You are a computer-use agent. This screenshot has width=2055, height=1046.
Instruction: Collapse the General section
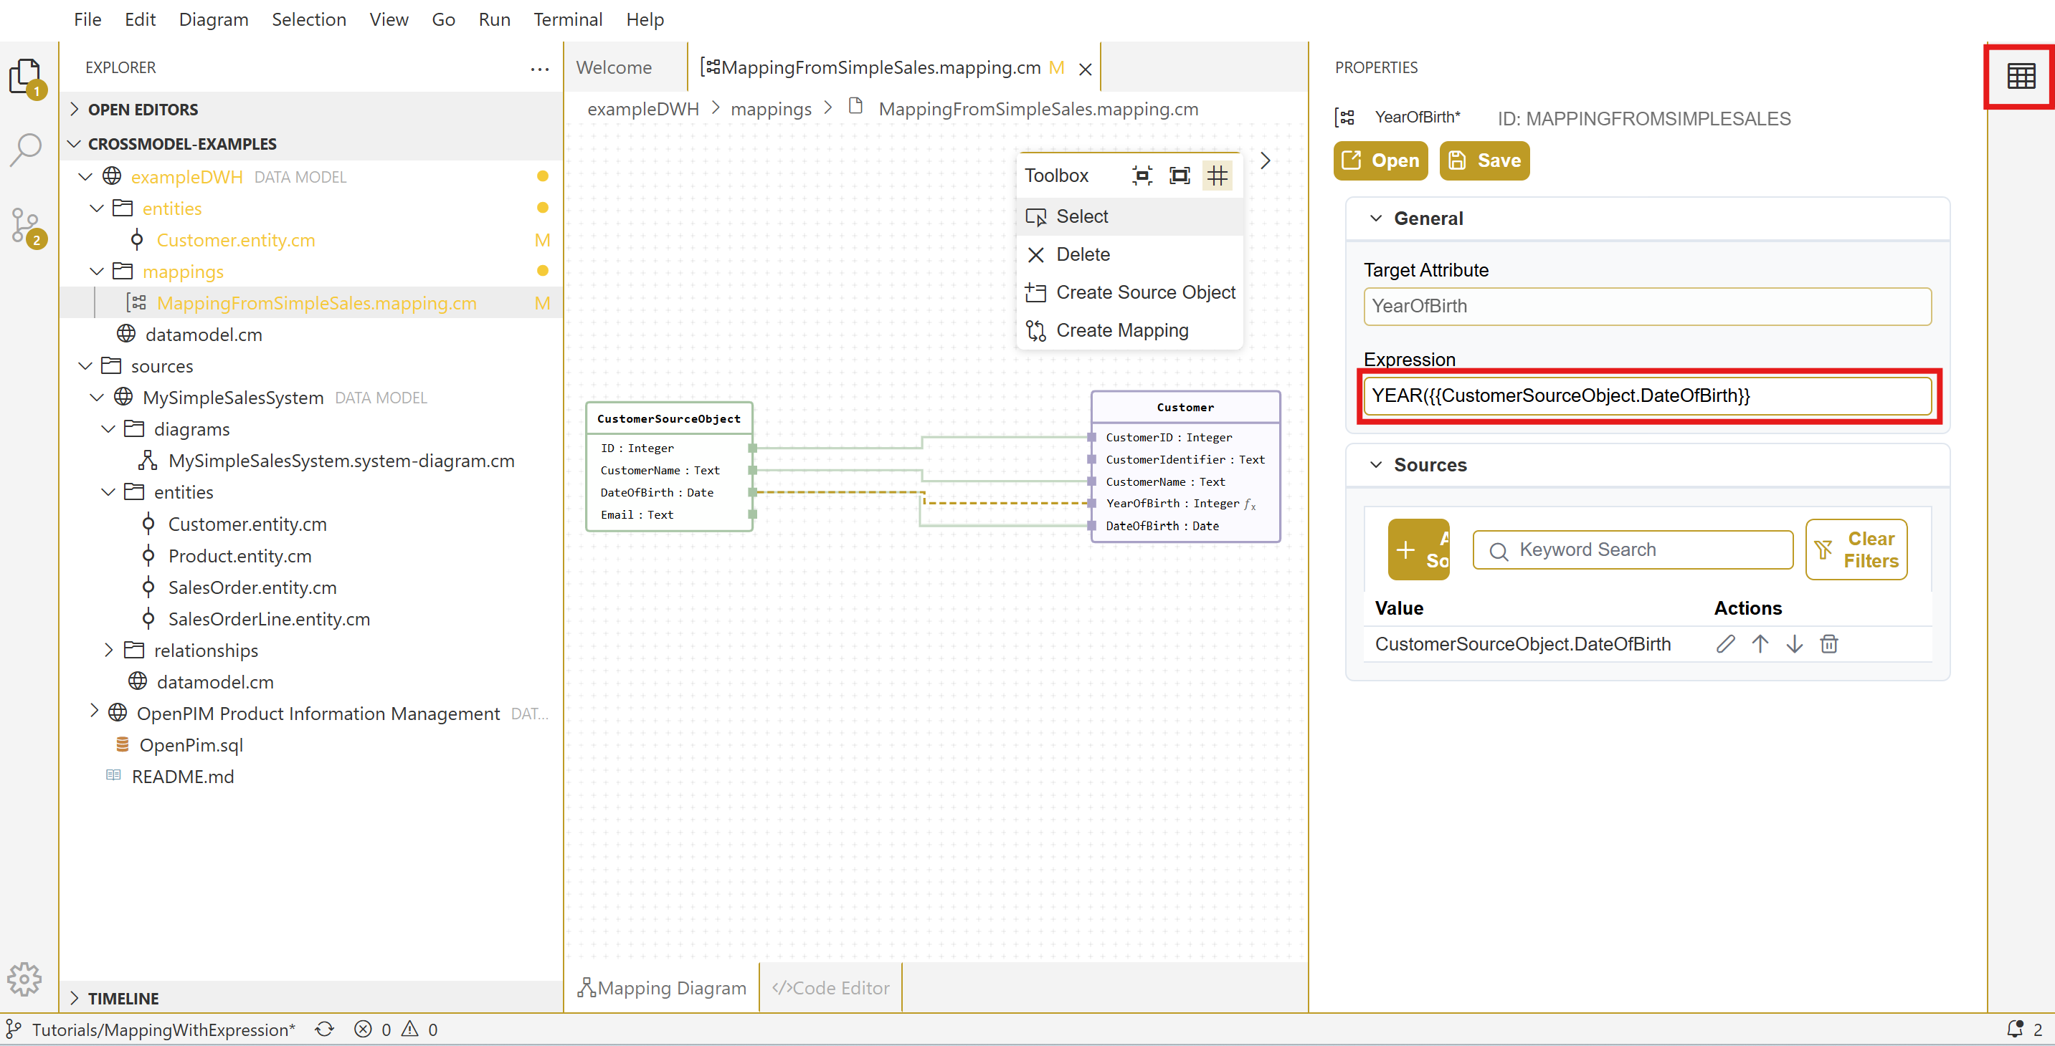(x=1375, y=219)
